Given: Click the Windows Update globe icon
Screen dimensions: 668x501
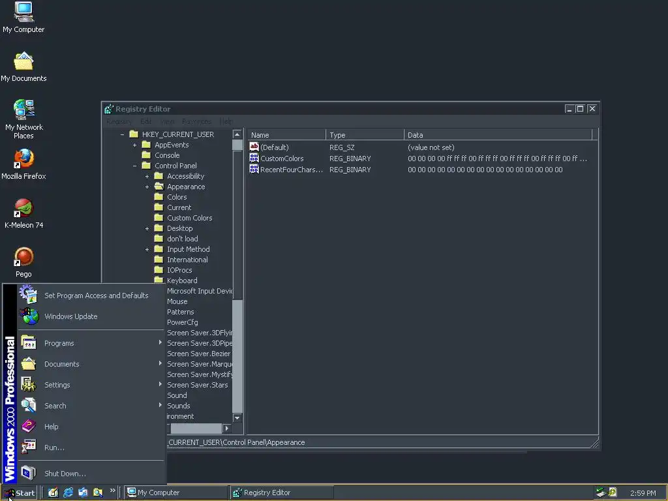Looking at the screenshot, I should [29, 316].
